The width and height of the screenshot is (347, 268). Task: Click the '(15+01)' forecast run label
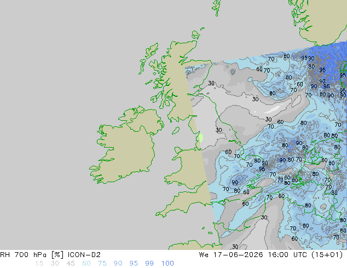pos(327,255)
